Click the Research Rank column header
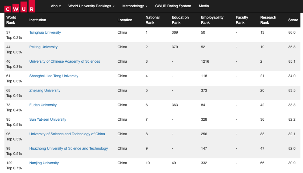The image size is (303, 173). pos(268,20)
